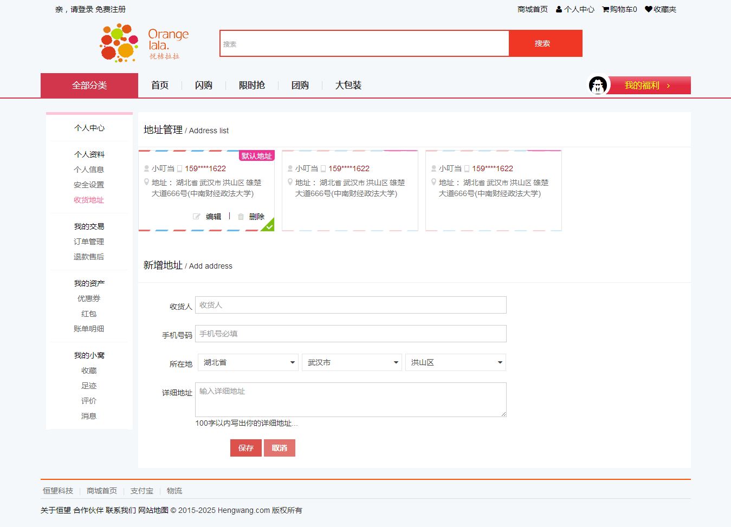Open 订单管理 in the sidebar
The width and height of the screenshot is (731, 527).
coord(89,242)
